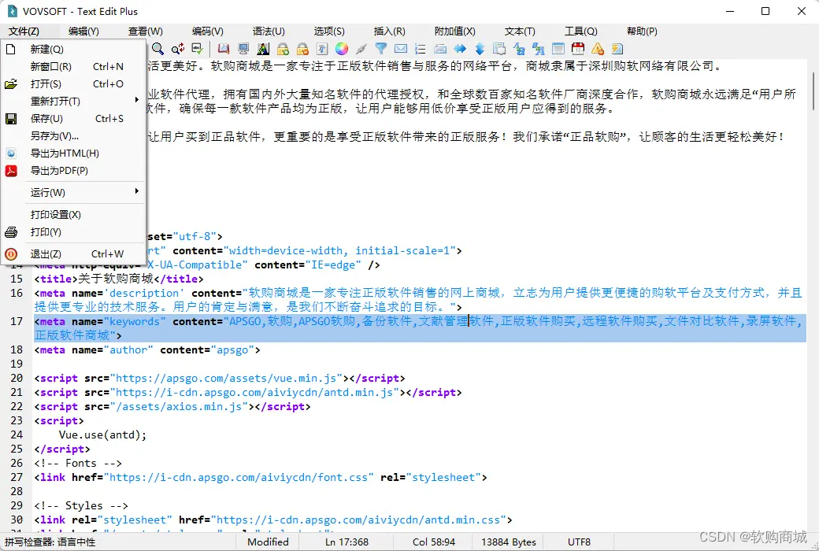
Task: Click the horizontal blue double-arrow icon
Action: (460, 49)
